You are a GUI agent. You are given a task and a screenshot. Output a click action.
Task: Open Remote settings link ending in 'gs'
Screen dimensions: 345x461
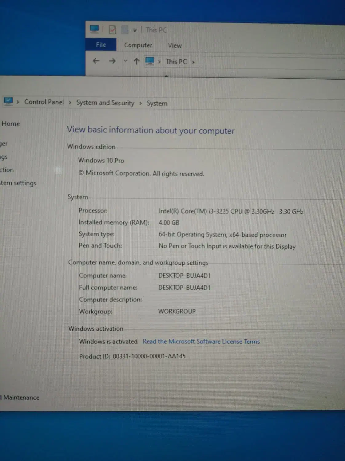4,157
